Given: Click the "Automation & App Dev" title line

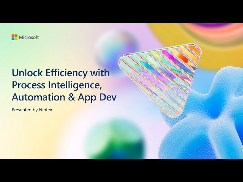Looking at the screenshot, I should coord(64,97).
